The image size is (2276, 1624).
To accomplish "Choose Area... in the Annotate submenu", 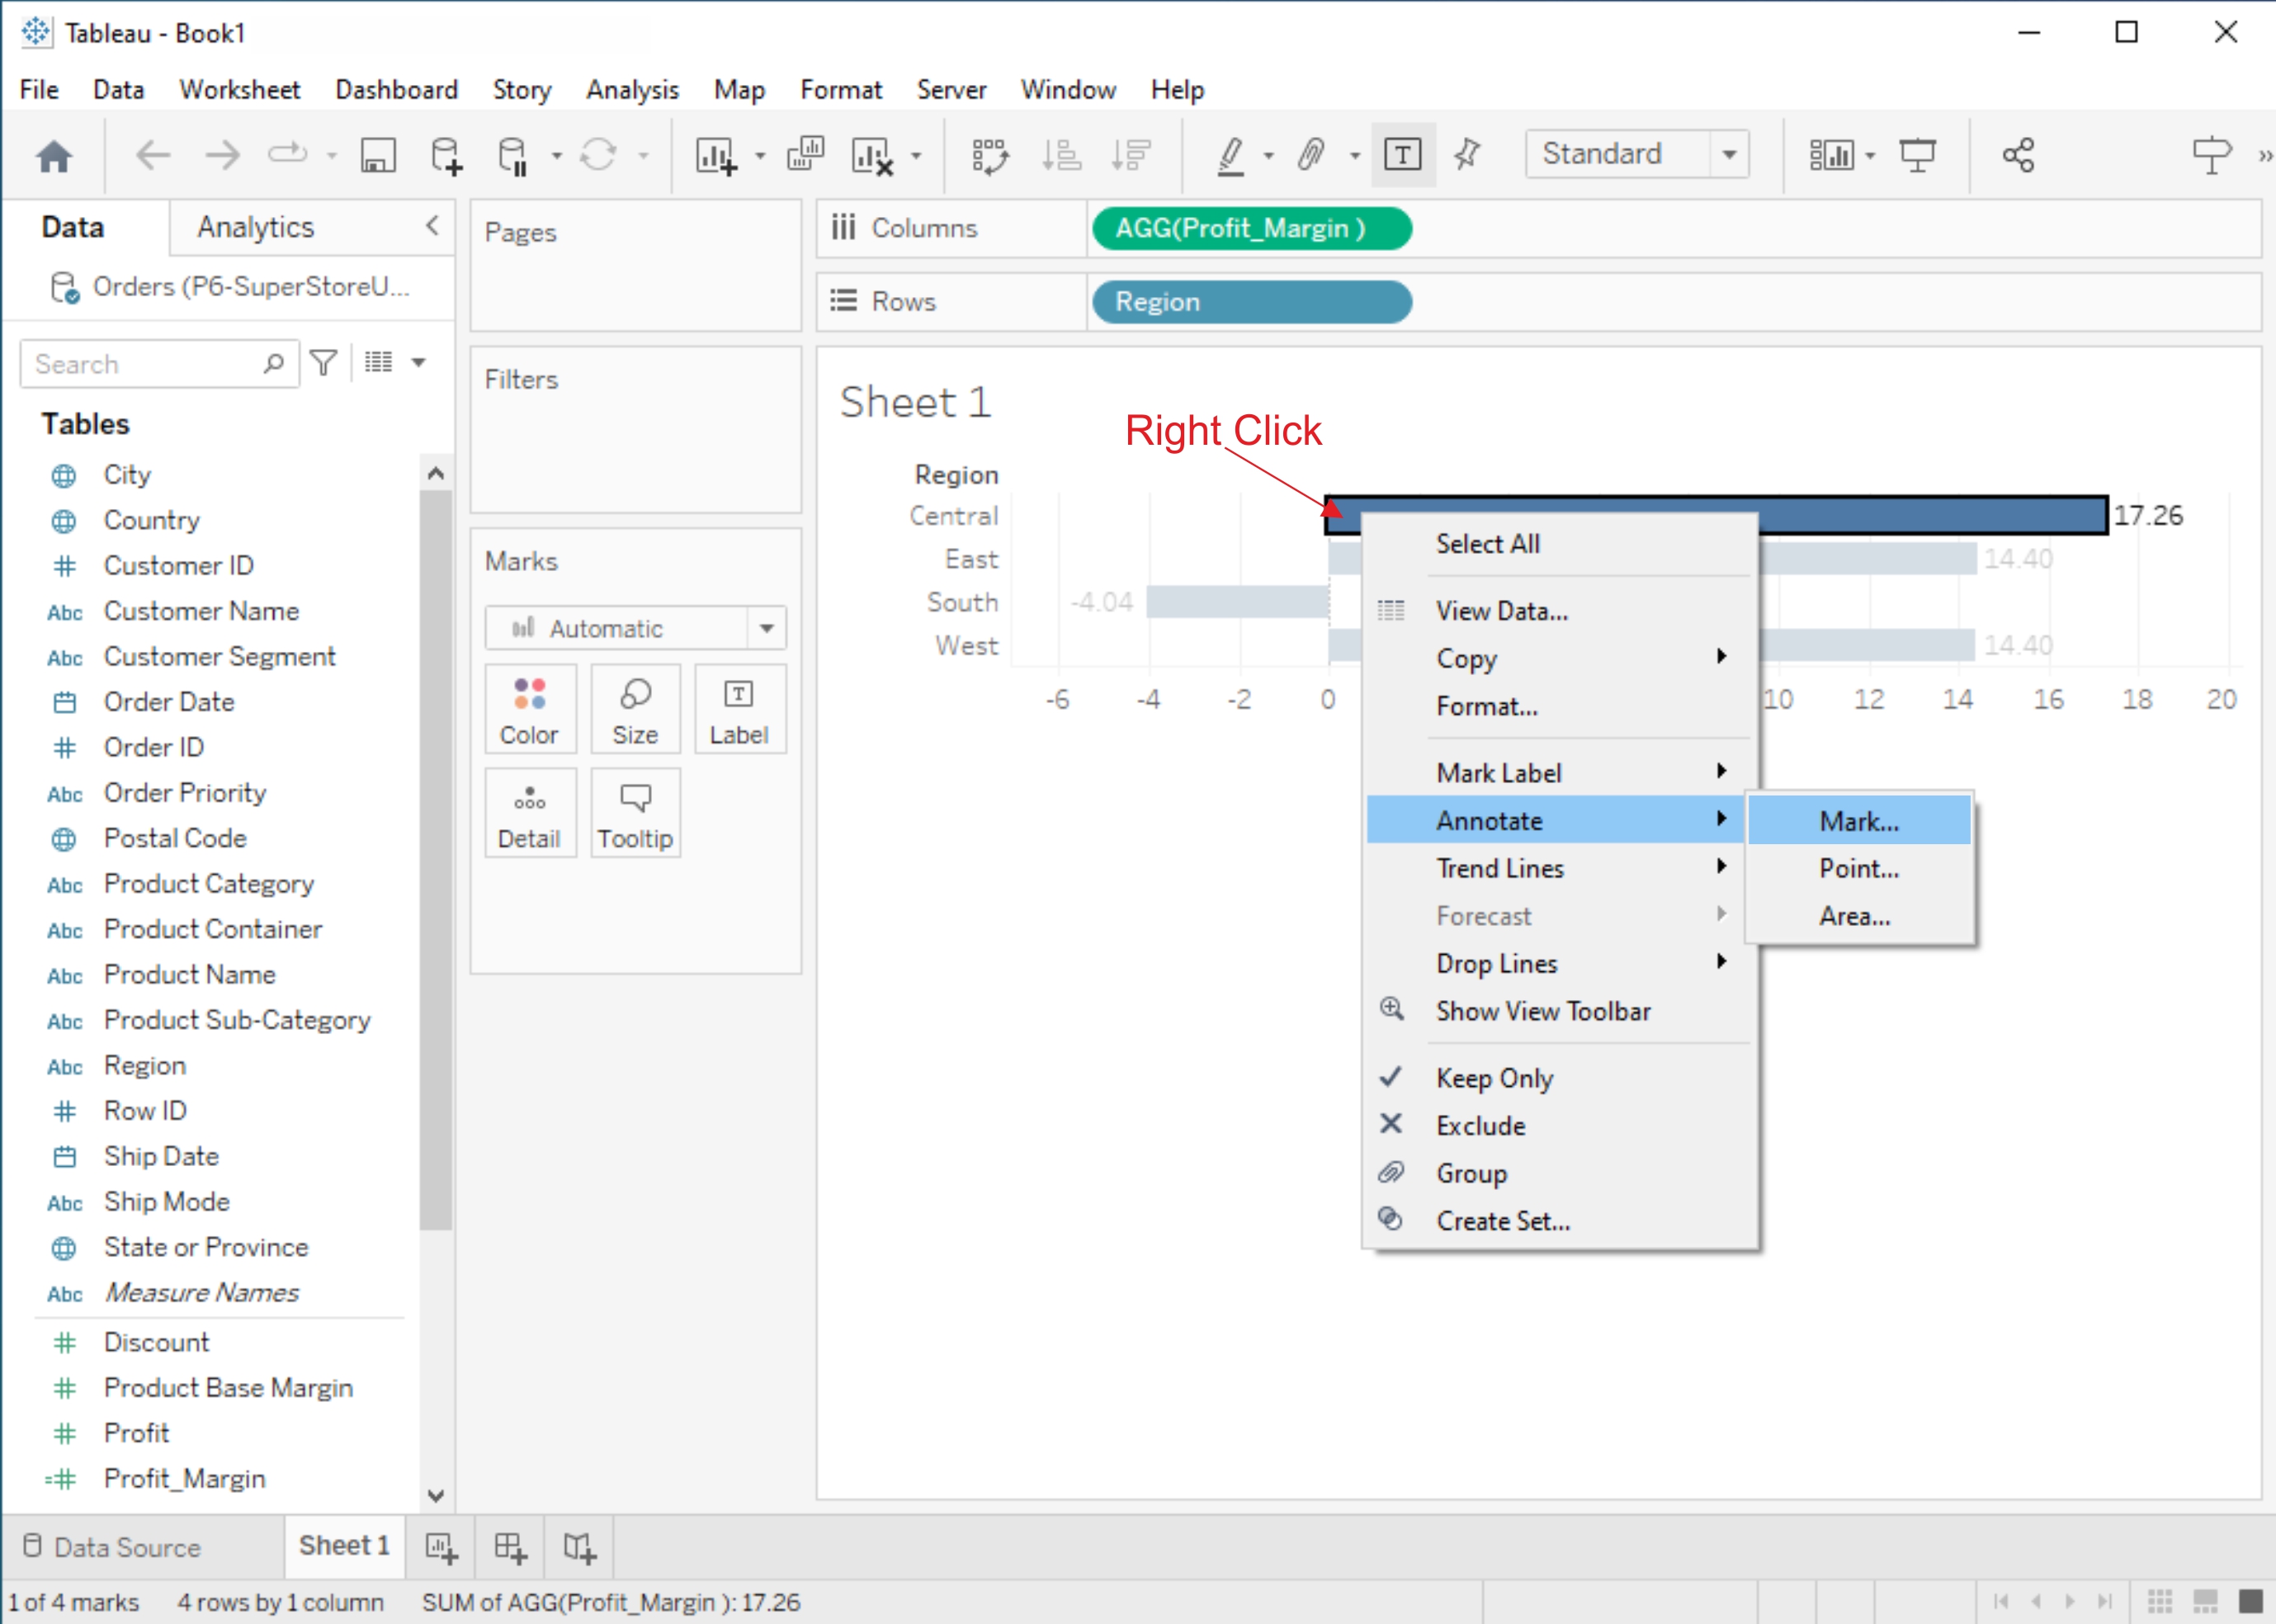I will 1859,915.
